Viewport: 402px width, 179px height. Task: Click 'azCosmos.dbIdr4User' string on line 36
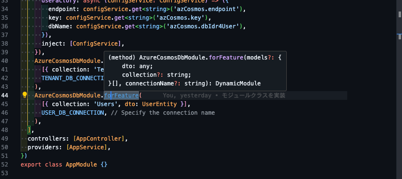(203, 26)
